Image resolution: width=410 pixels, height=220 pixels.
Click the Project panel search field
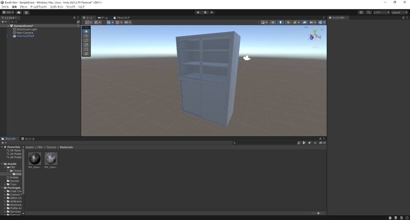point(265,143)
